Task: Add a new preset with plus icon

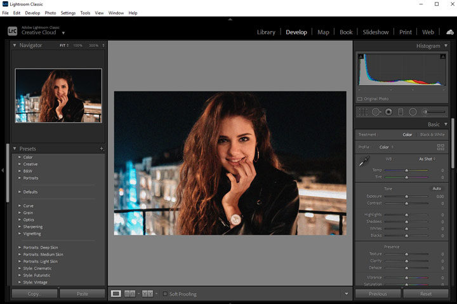Action: coord(102,149)
